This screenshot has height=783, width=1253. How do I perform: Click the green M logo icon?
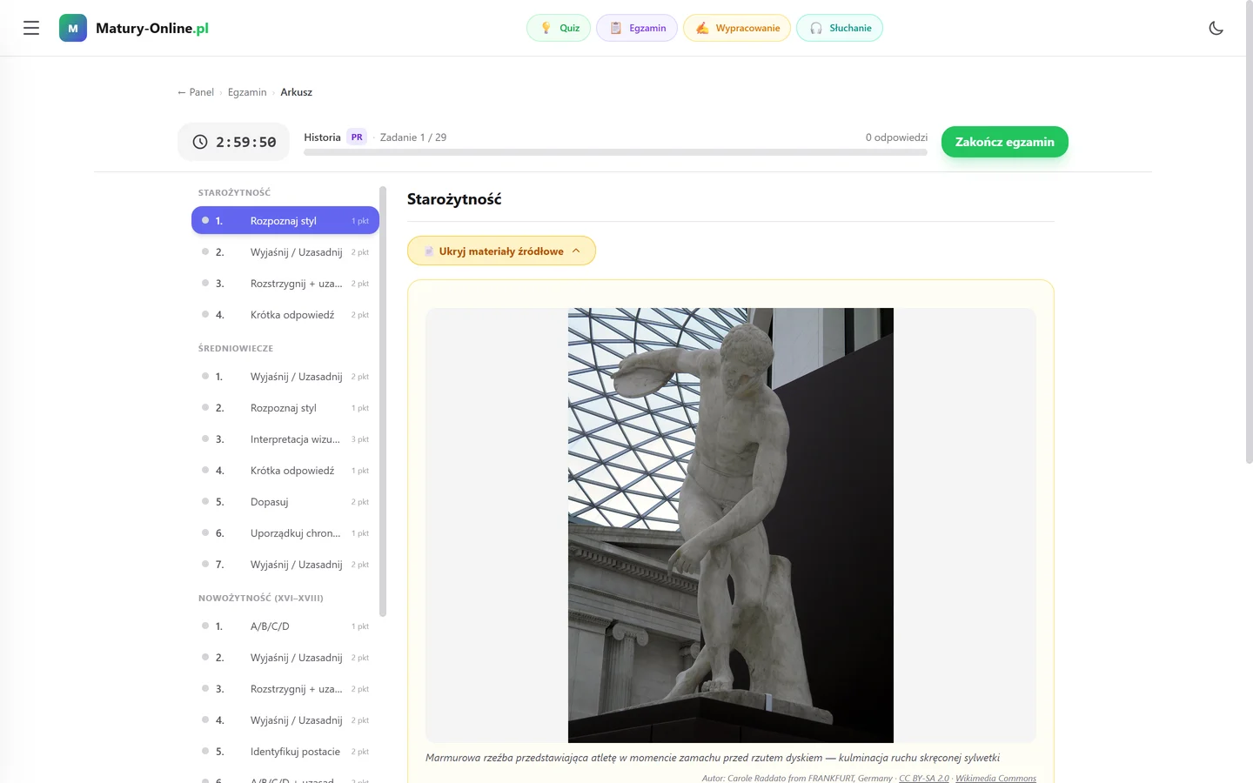[73, 28]
